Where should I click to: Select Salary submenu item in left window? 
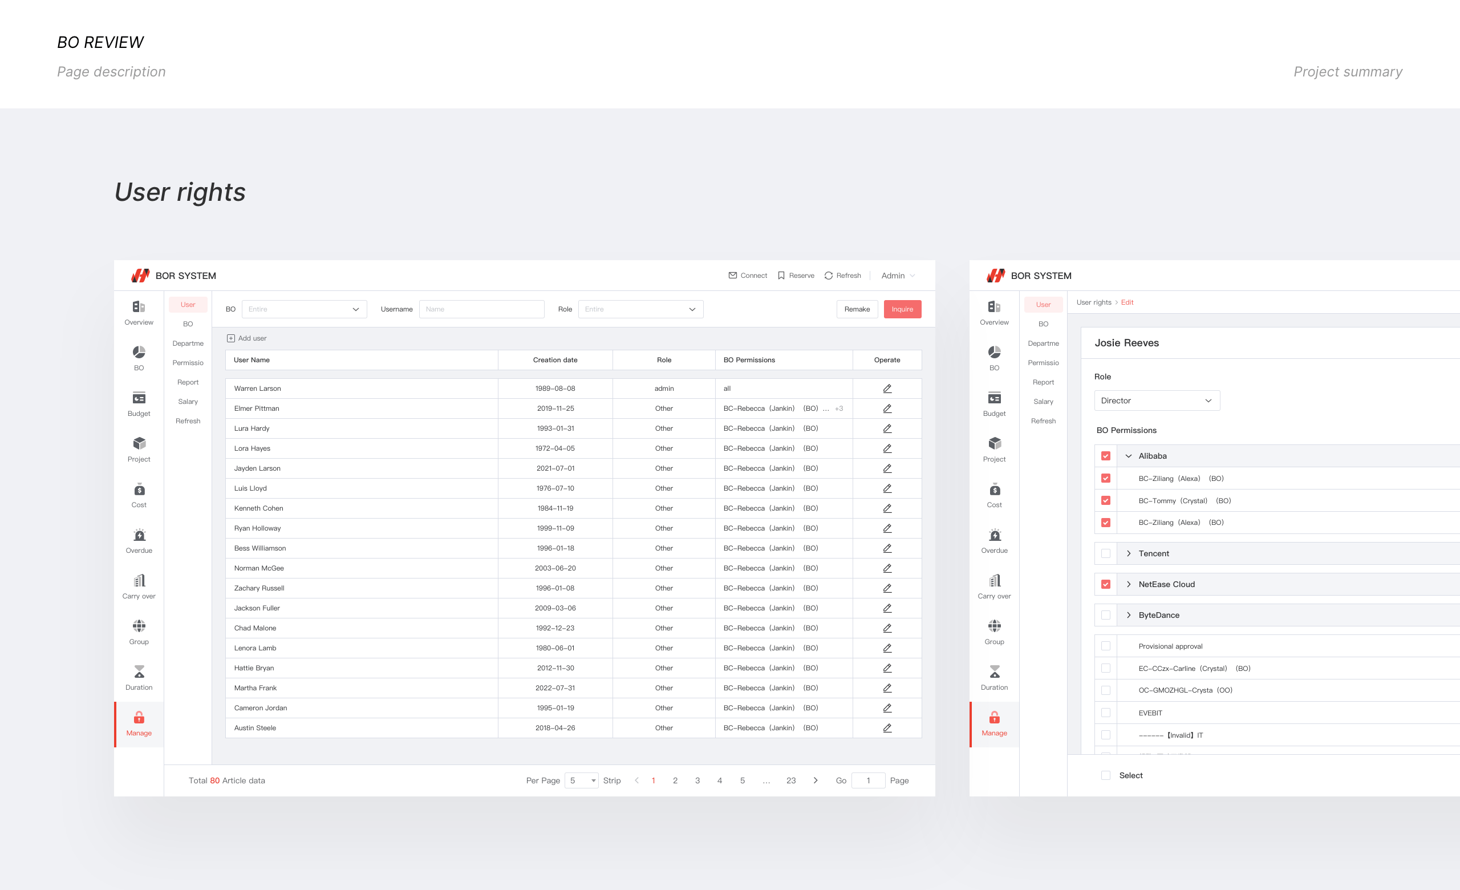[x=188, y=402]
